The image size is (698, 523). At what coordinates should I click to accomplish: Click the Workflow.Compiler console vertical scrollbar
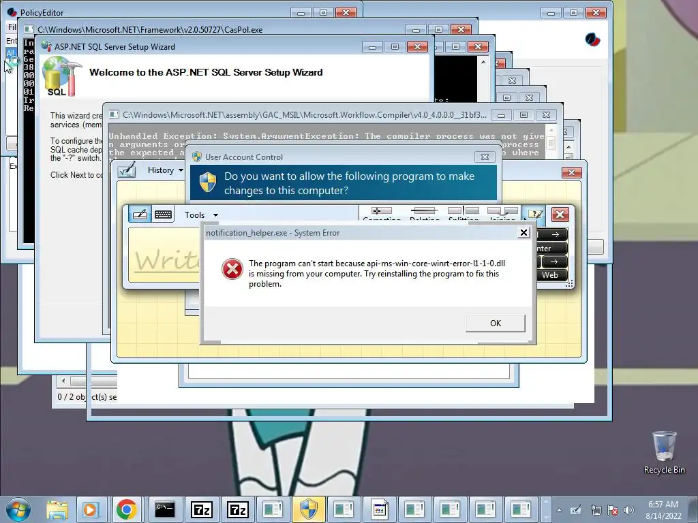pyautogui.click(x=551, y=142)
